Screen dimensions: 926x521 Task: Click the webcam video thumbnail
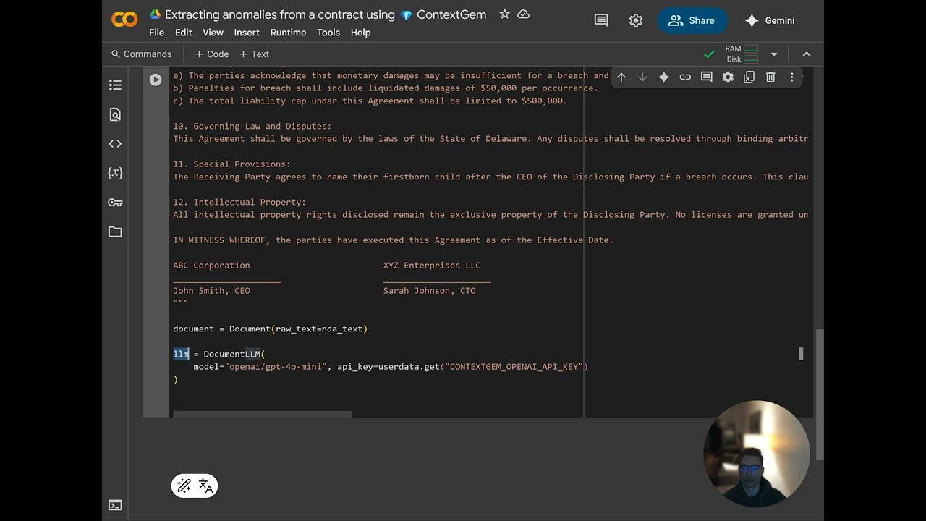click(756, 454)
